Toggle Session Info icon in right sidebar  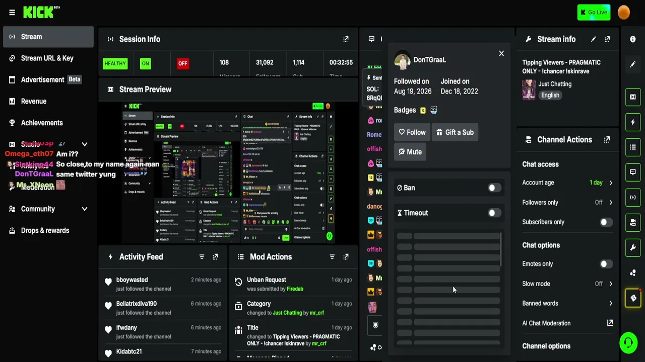point(633,197)
